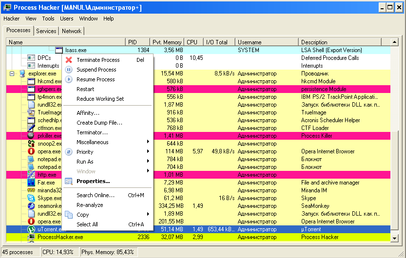Click the explorer.exe computer icon
This screenshot has height=258, width=406.
click(22, 74)
